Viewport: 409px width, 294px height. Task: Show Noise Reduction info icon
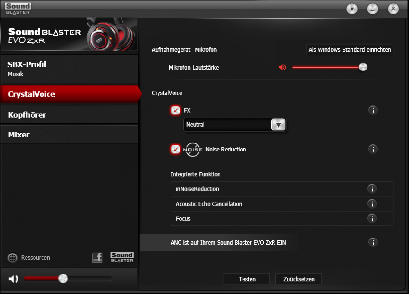pos(373,149)
